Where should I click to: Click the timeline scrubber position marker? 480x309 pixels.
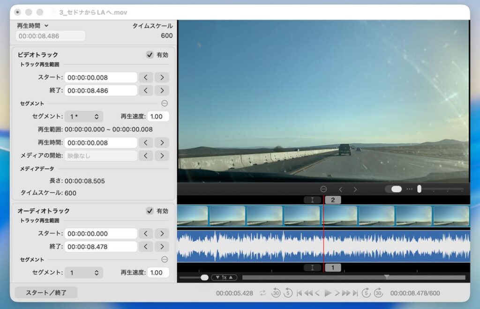pos(387,277)
